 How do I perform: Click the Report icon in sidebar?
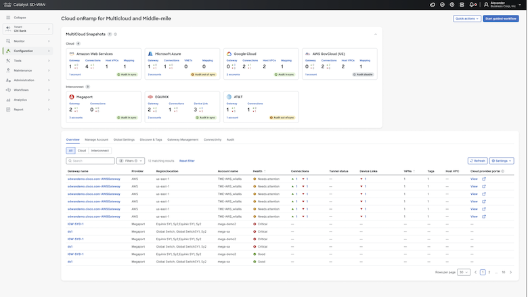point(8,110)
